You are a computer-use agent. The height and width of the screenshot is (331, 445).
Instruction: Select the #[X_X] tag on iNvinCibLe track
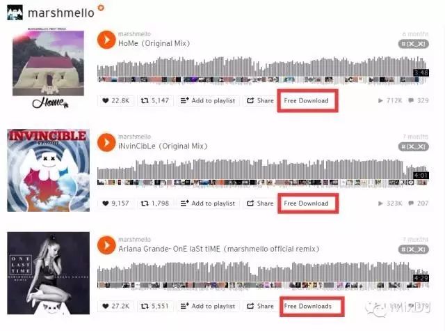click(413, 147)
